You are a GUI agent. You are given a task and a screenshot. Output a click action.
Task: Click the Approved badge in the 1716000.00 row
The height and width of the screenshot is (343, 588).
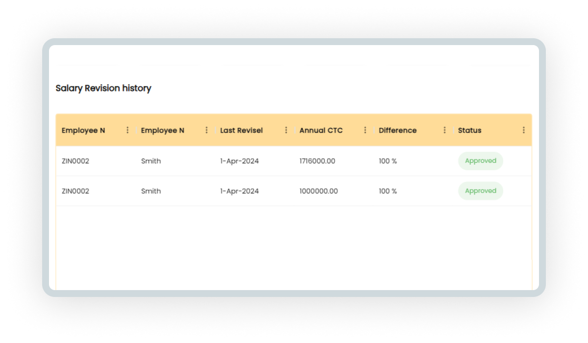pyautogui.click(x=480, y=161)
